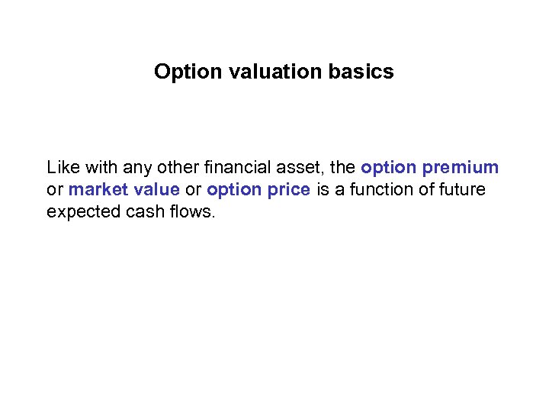Click the blue "option price" term
This screenshot has height=412, width=549.
258,189
